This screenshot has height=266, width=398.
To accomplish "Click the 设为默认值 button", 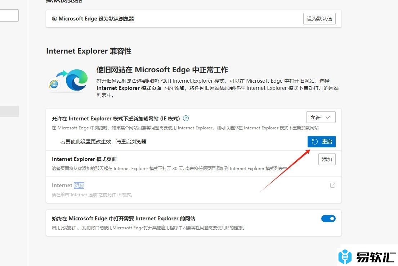I will (319, 19).
